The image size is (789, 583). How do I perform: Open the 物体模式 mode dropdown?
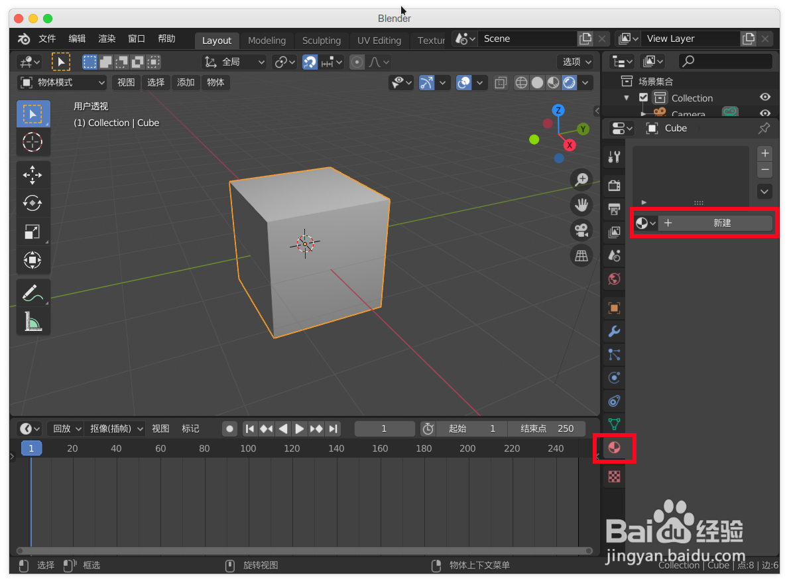point(62,82)
